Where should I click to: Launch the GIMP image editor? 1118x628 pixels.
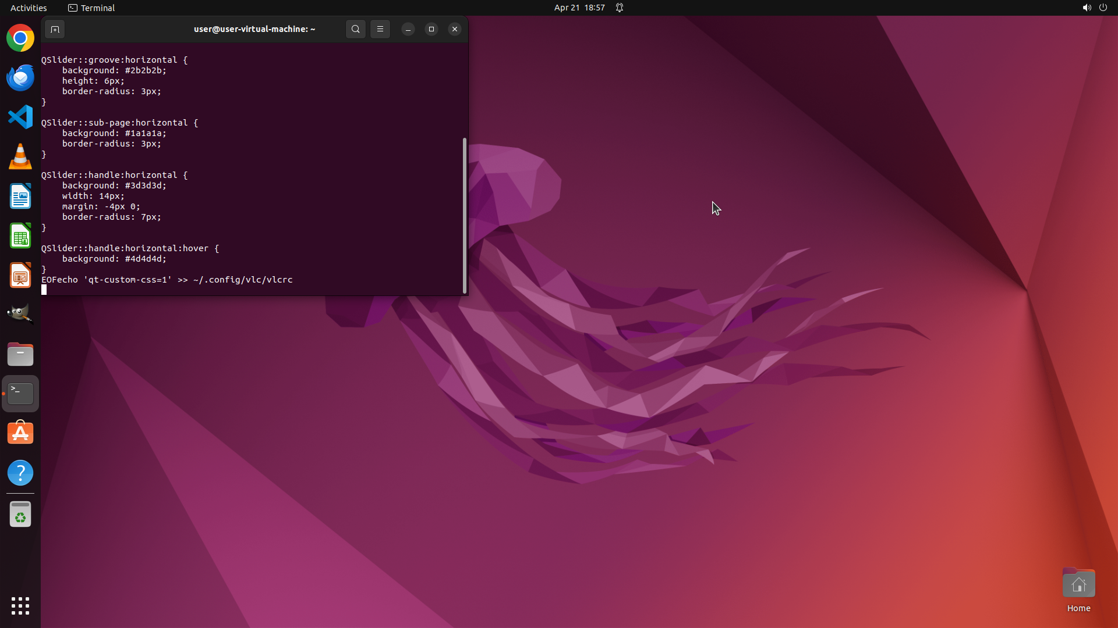click(x=20, y=314)
